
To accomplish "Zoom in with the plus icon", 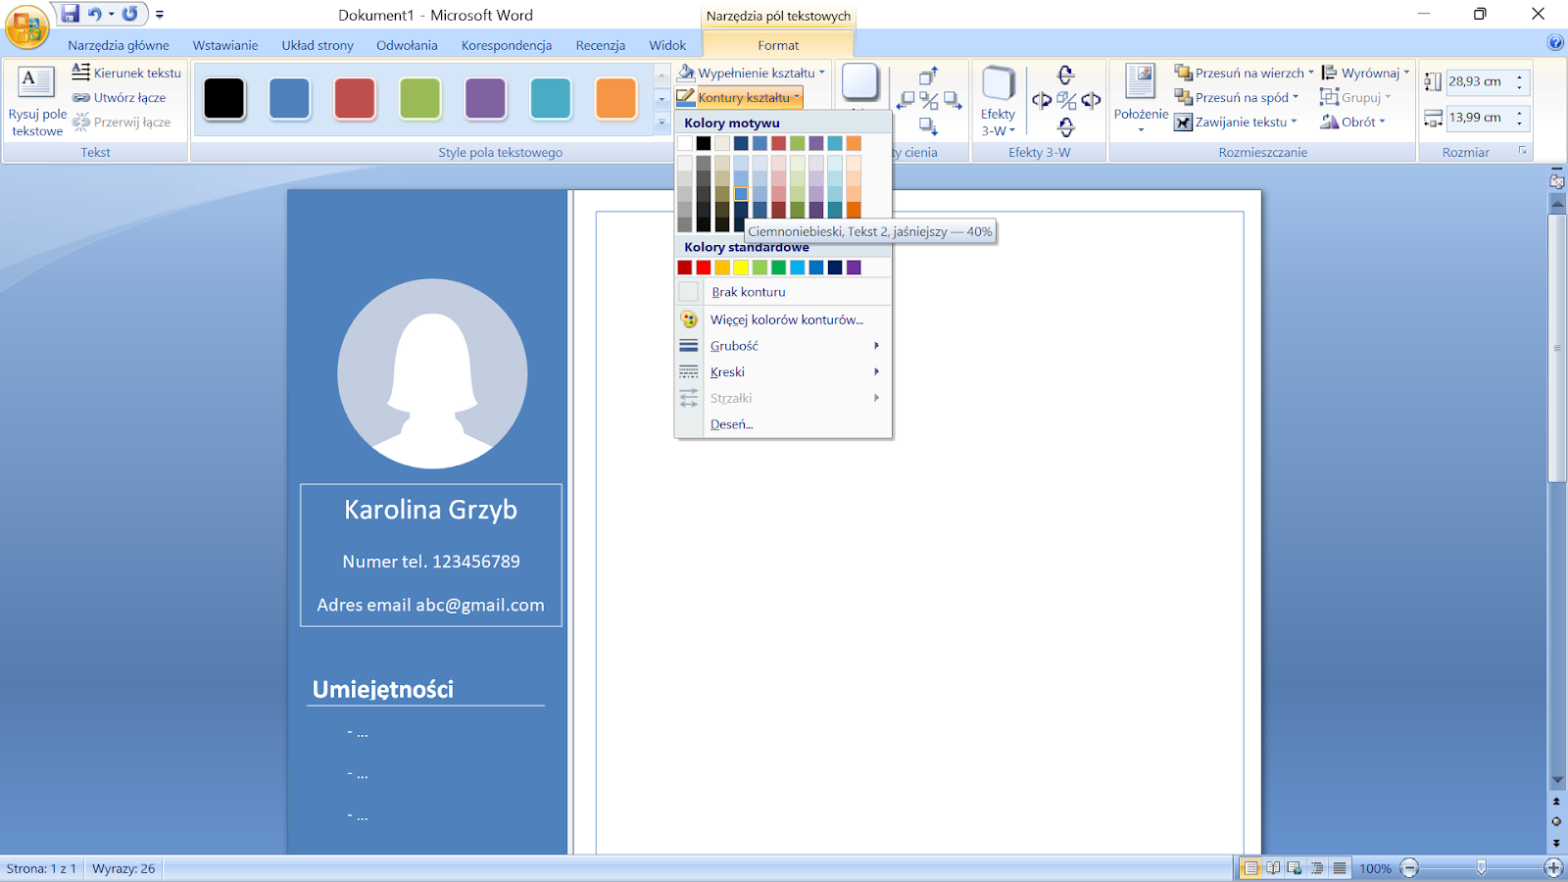I will (1553, 868).
